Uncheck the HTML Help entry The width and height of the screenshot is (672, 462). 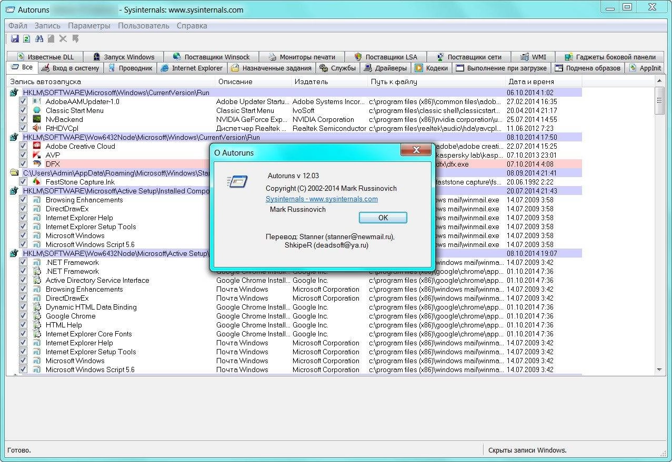[23, 325]
